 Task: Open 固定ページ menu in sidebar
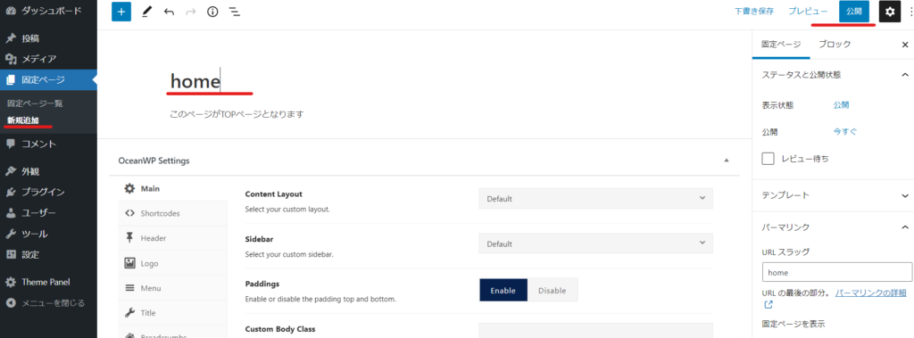49,80
